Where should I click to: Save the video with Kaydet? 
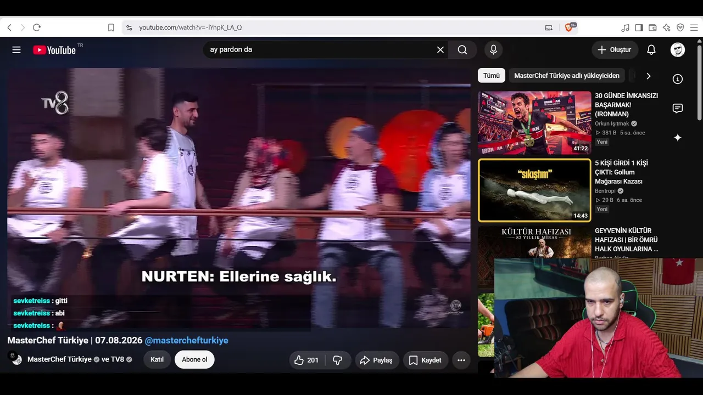426,360
